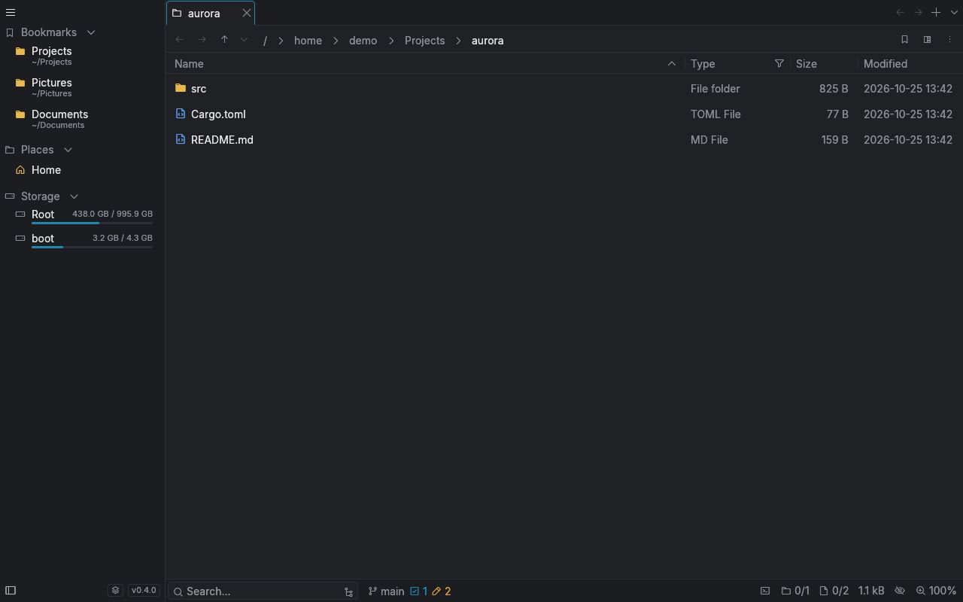Open the three-dot more options menu
The image size is (963, 602).
pyautogui.click(x=949, y=40)
